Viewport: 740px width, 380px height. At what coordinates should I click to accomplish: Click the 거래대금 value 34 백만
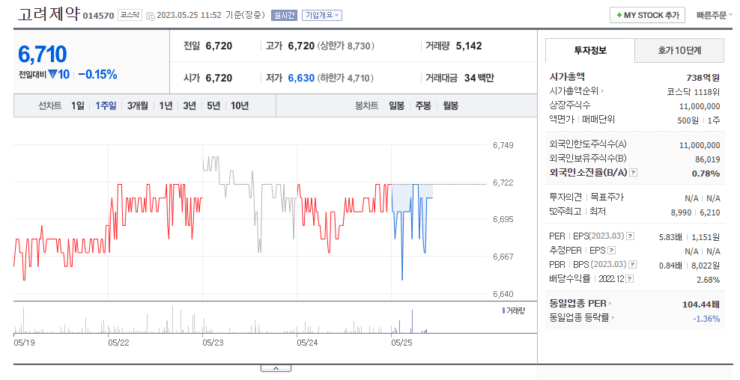point(479,78)
